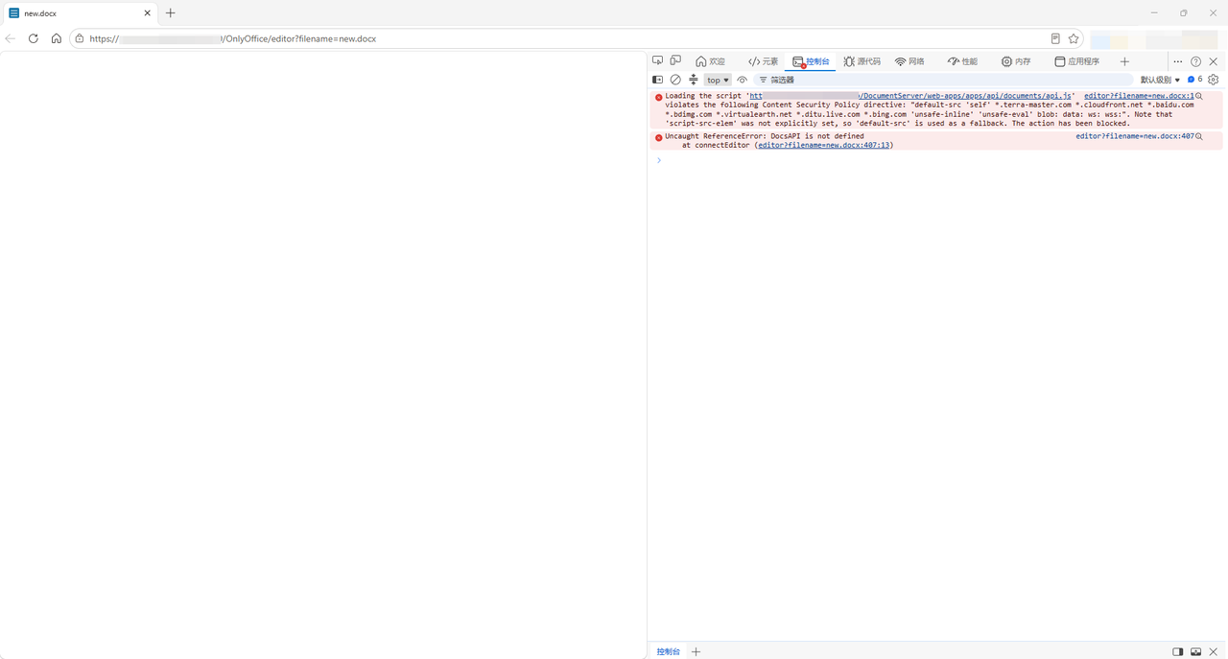Click magnifier icon beside first error
Viewport: 1228px width, 659px height.
(1199, 96)
